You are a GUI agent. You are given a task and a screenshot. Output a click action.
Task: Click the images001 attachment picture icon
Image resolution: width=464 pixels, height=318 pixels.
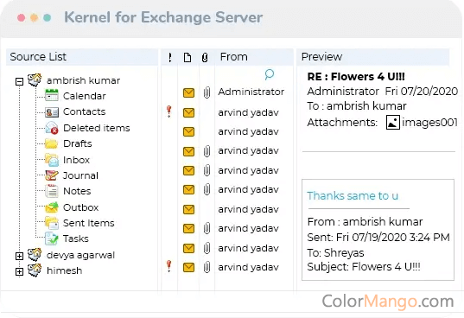point(393,122)
